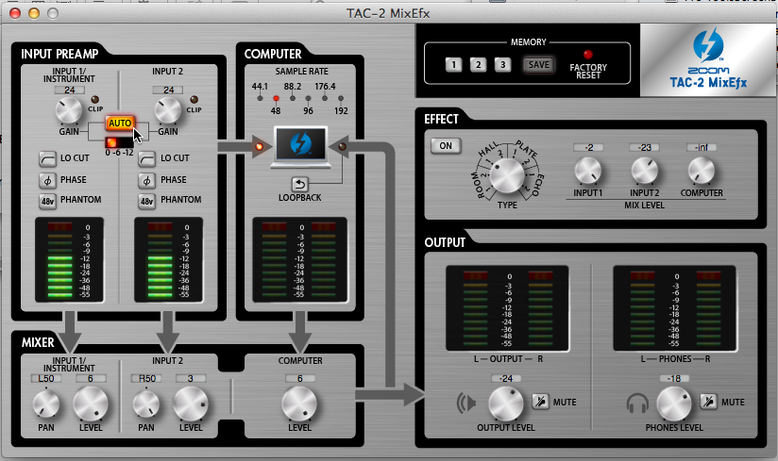
Task: Click the memory SAVE button
Action: pos(539,64)
